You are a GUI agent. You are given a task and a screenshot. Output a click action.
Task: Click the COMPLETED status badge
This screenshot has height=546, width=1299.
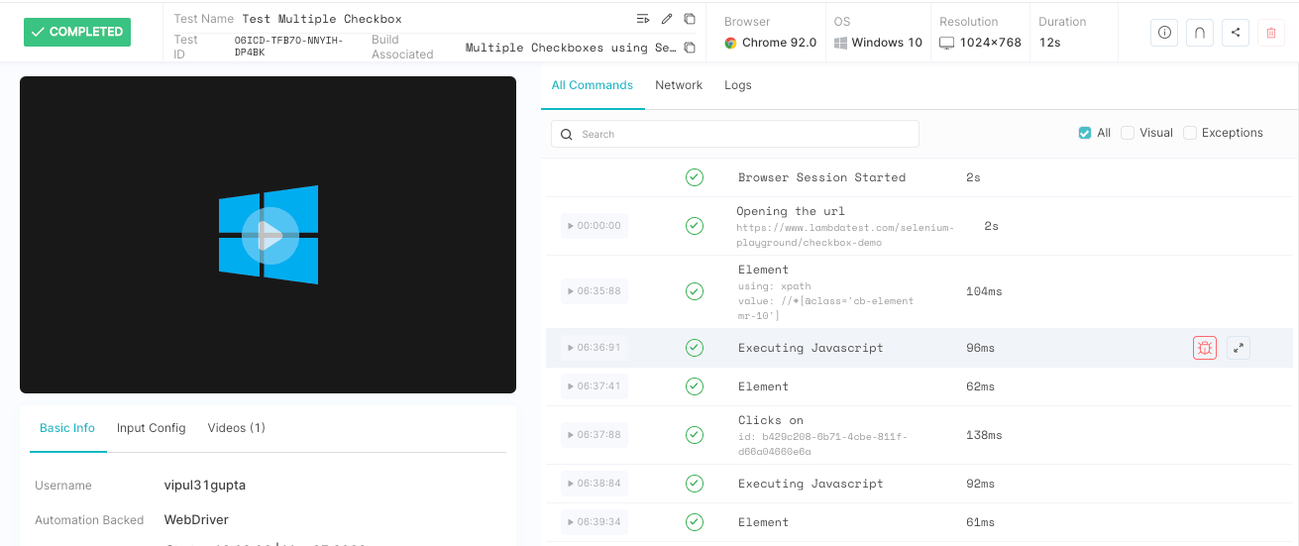[x=77, y=32]
